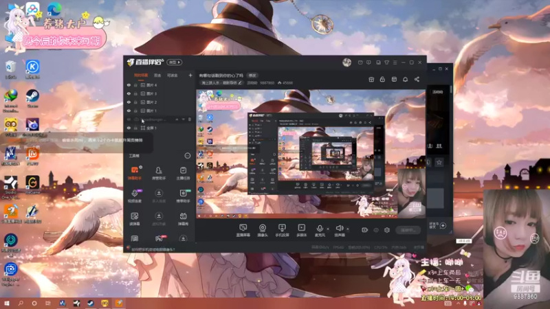Add a new scene with plus button

pos(190,76)
